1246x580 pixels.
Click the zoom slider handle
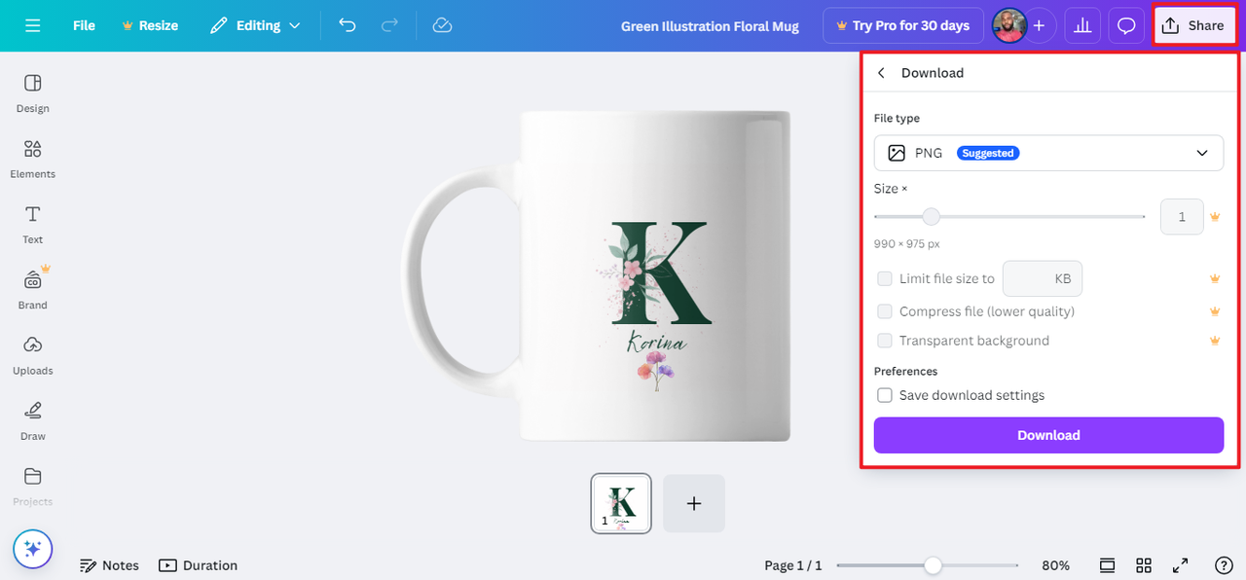[x=933, y=565]
